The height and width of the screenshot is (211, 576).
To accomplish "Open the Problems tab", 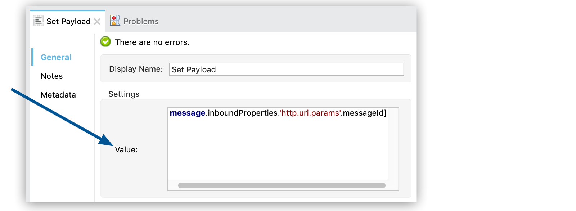I will pos(141,22).
